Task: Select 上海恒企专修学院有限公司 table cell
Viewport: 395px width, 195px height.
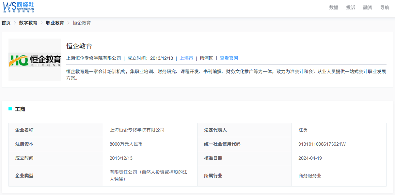Action: (150, 130)
